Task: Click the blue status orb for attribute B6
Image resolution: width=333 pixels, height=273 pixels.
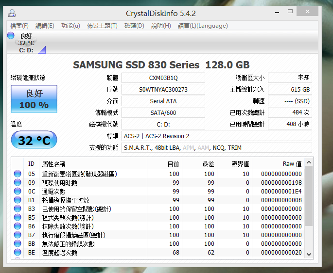Action: 18,226
